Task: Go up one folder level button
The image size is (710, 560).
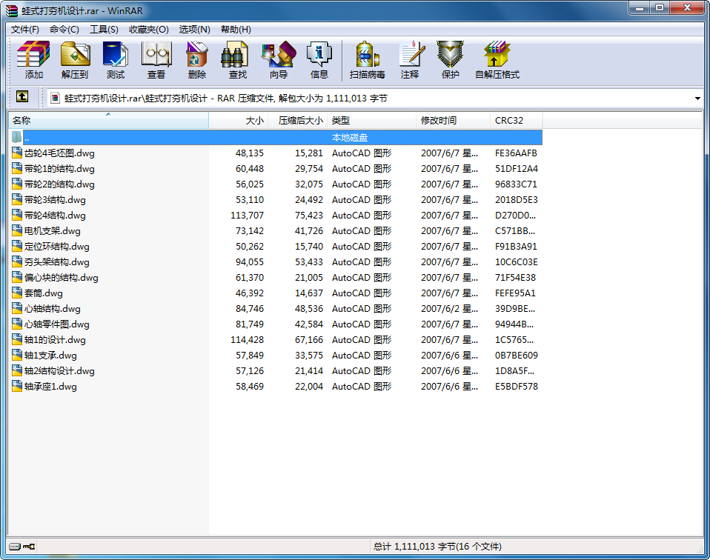Action: coord(22,97)
